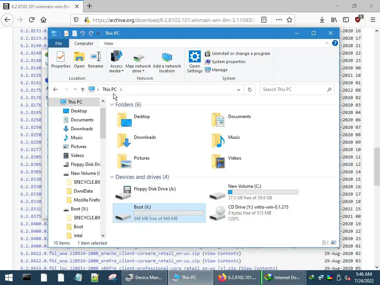Switch to the Computer ribbon tab
This screenshot has width=380, height=285.
click(x=83, y=43)
